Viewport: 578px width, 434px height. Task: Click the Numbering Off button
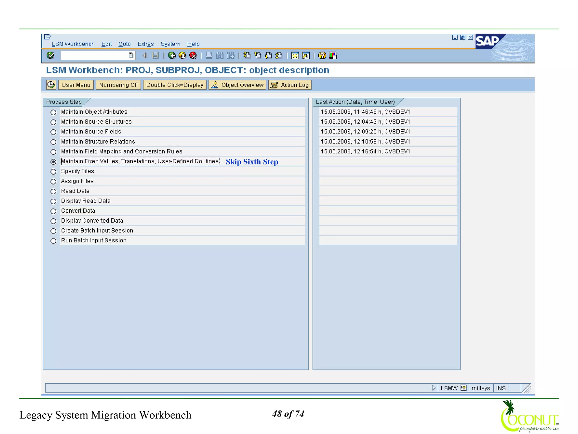tap(119, 85)
